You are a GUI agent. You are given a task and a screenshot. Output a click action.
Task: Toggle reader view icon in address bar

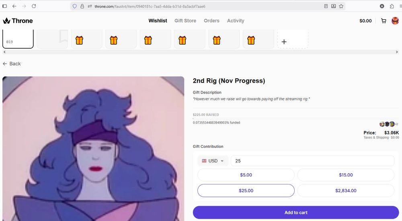tap(326, 6)
